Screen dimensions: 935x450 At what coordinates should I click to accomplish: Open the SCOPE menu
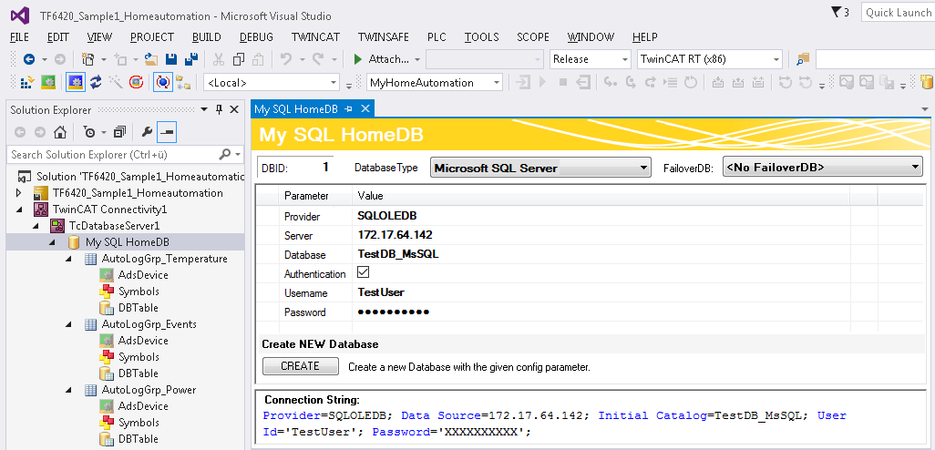[x=533, y=37]
